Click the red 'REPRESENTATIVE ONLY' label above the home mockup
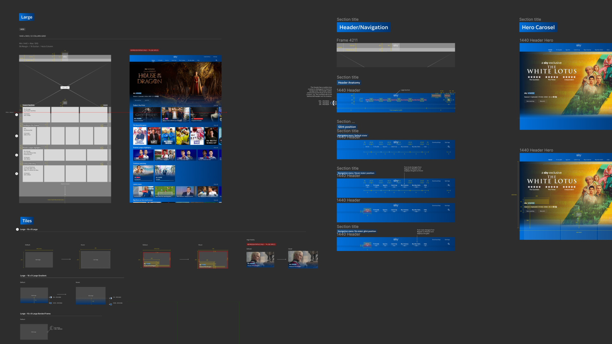This screenshot has height=344, width=612. point(144,50)
